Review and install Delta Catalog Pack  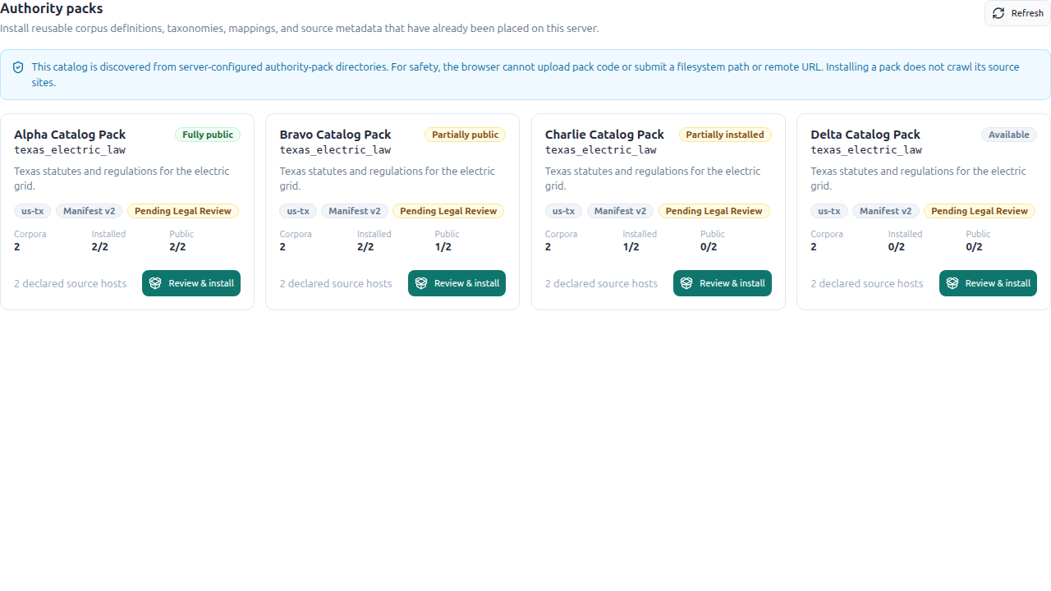(988, 283)
